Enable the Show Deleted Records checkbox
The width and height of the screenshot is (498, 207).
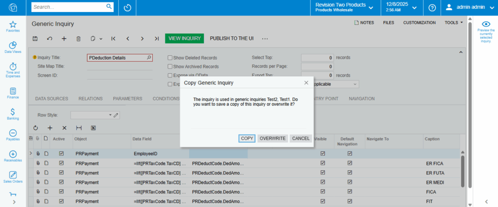(x=170, y=58)
